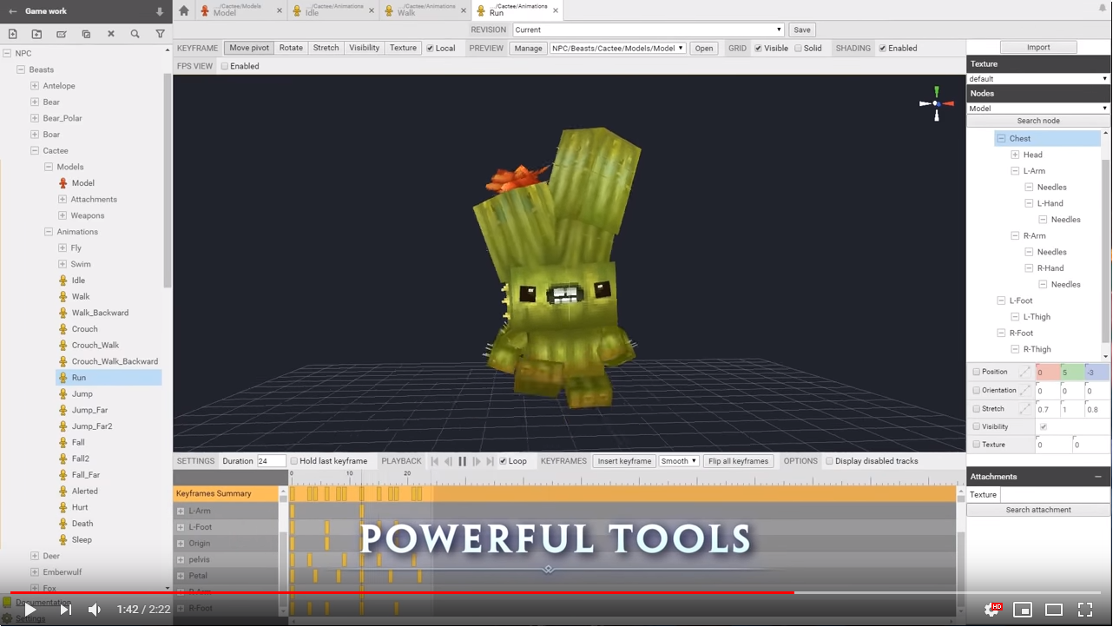The width and height of the screenshot is (1113, 627).
Task: Click the filter funnel icon
Action: click(160, 34)
